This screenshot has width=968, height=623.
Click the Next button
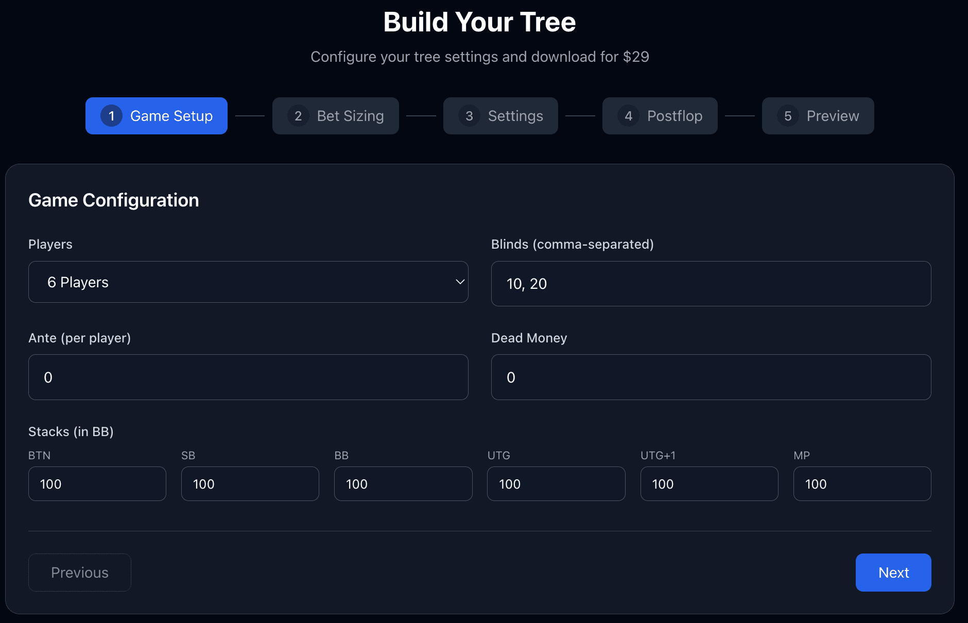pyautogui.click(x=893, y=572)
